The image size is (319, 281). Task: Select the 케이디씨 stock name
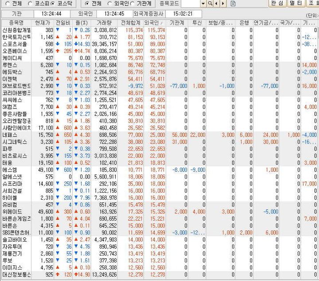12,58
